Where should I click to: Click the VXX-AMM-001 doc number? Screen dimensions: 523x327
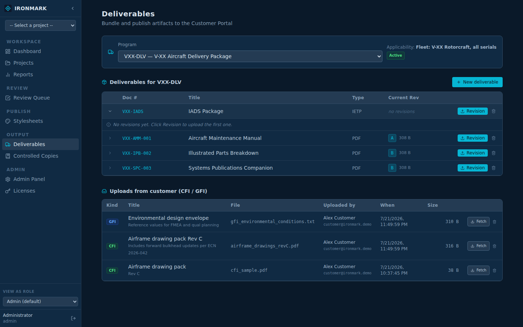pos(137,138)
